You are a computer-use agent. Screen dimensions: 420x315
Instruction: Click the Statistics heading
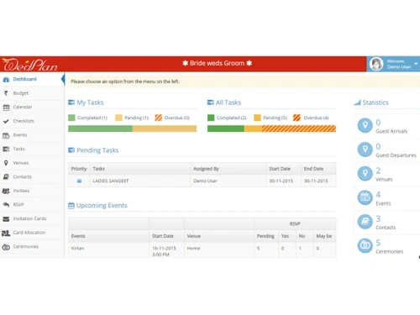pos(375,102)
